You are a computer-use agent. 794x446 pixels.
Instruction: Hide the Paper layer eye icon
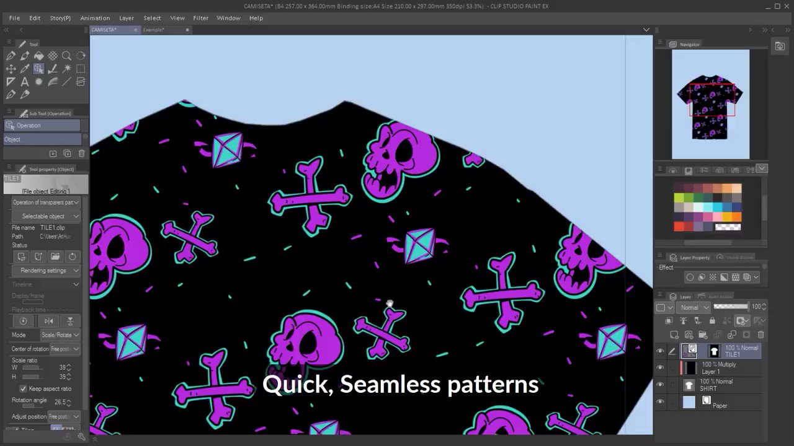click(660, 402)
